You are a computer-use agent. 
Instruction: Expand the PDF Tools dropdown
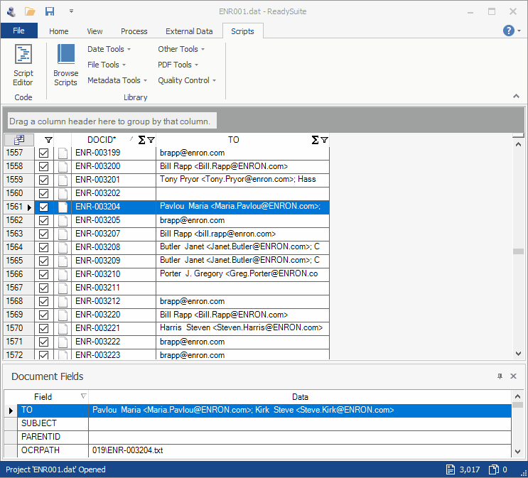178,65
